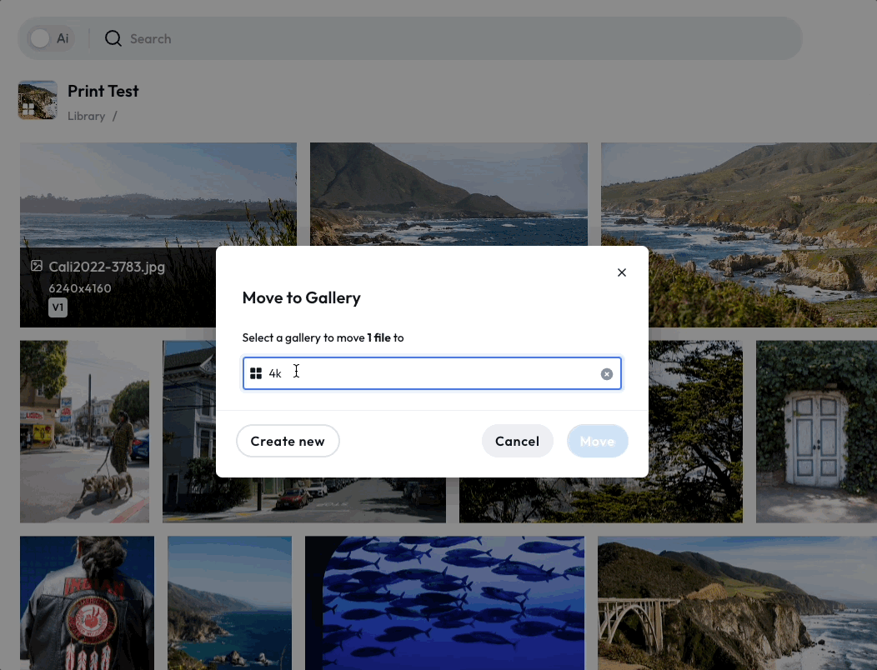This screenshot has width=877, height=670.
Task: Click the 6240x4160 dimensions text
Action: coord(80,288)
